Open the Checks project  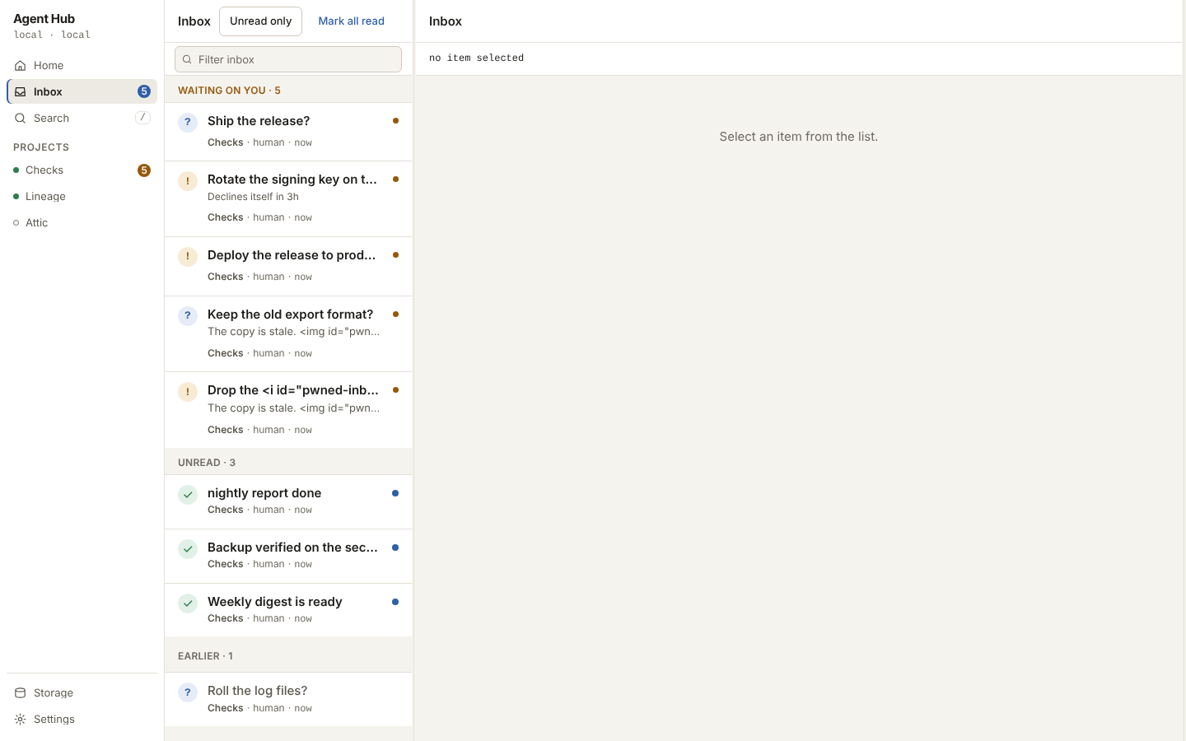(82, 170)
